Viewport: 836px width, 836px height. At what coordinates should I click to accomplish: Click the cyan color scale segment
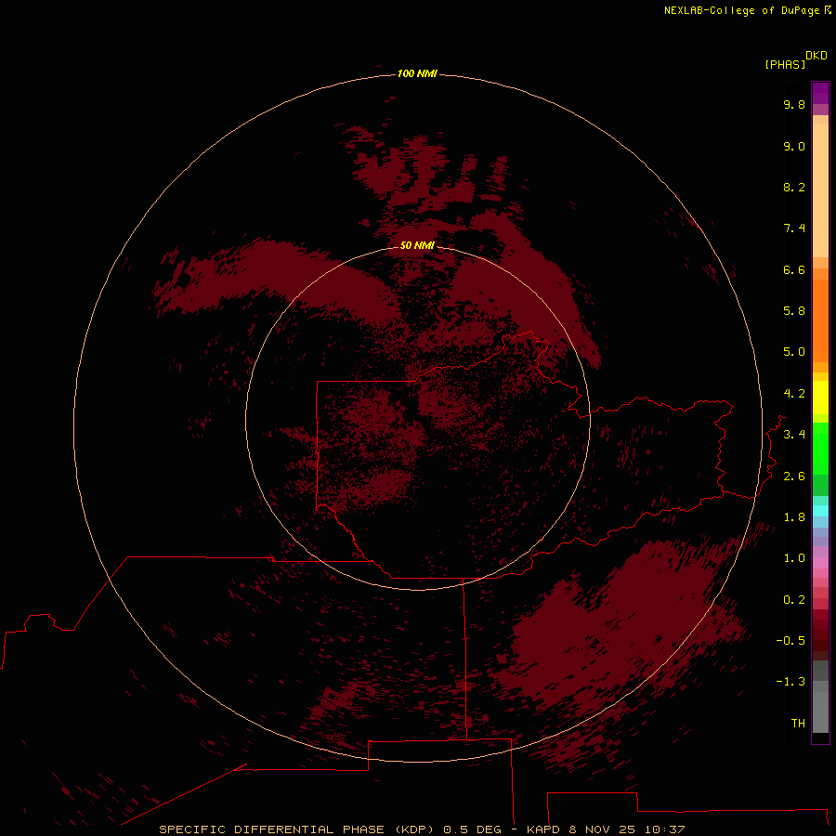pyautogui.click(x=820, y=511)
